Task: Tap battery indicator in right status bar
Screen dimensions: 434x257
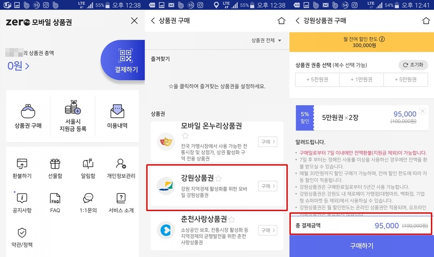Action: click(397, 5)
